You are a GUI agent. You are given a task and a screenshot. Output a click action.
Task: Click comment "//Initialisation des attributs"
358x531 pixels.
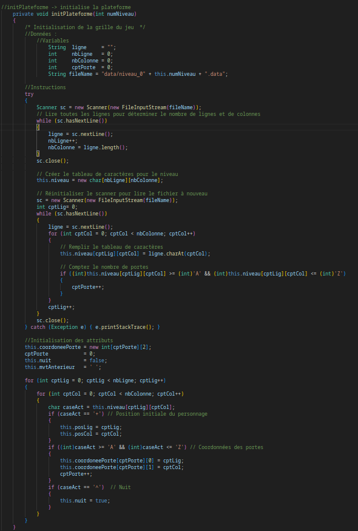pyautogui.click(x=69, y=340)
